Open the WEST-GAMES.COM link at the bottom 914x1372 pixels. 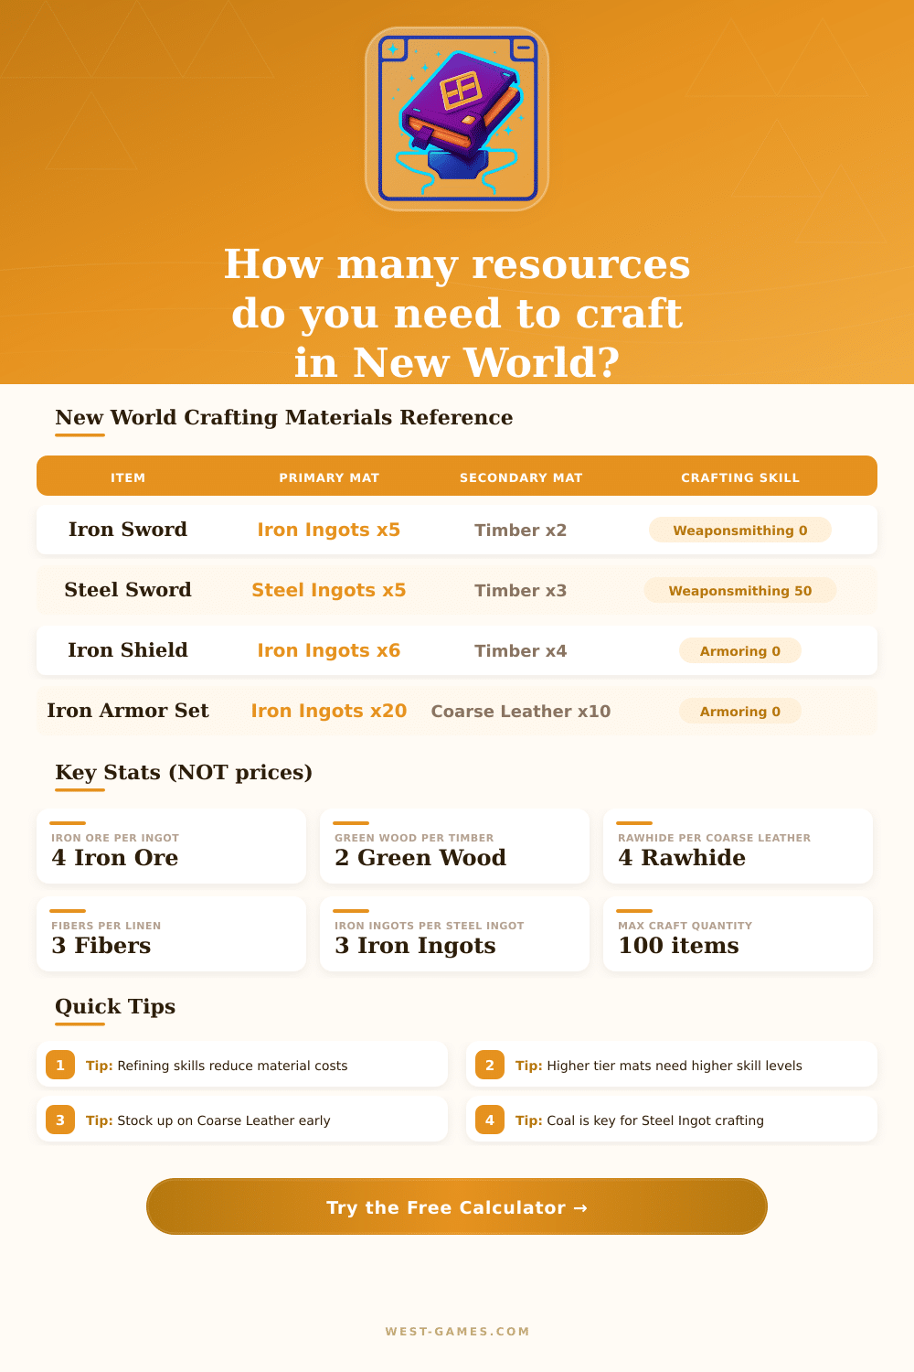coord(457,1332)
